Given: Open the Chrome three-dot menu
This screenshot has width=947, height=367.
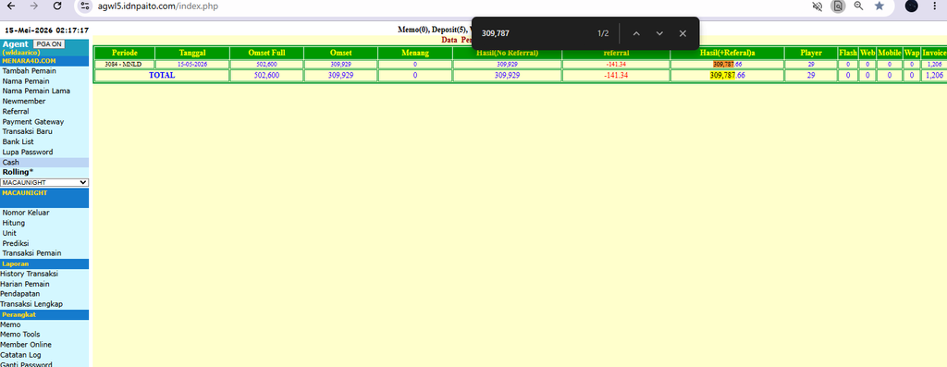Looking at the screenshot, I should pyautogui.click(x=935, y=6).
